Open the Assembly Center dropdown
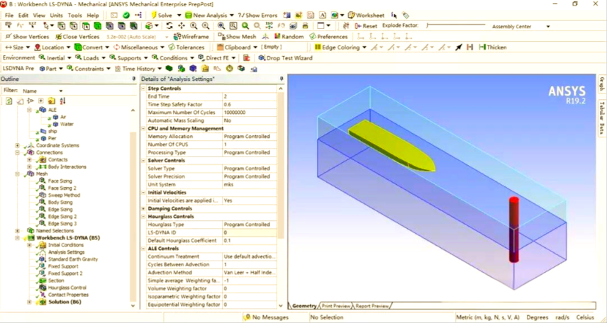Image resolution: width=607 pixels, height=323 pixels. 547,26
